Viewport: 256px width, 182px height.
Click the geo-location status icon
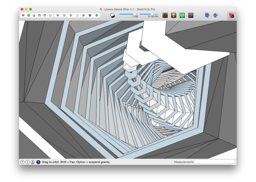point(22,162)
